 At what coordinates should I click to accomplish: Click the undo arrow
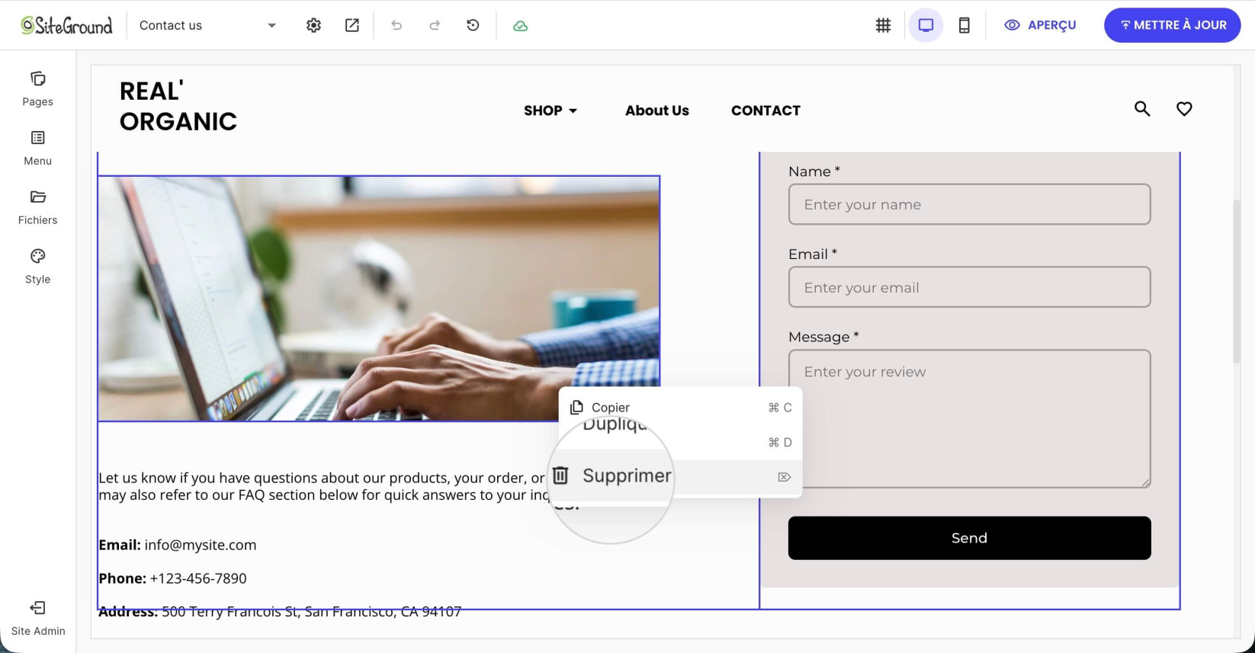point(396,25)
